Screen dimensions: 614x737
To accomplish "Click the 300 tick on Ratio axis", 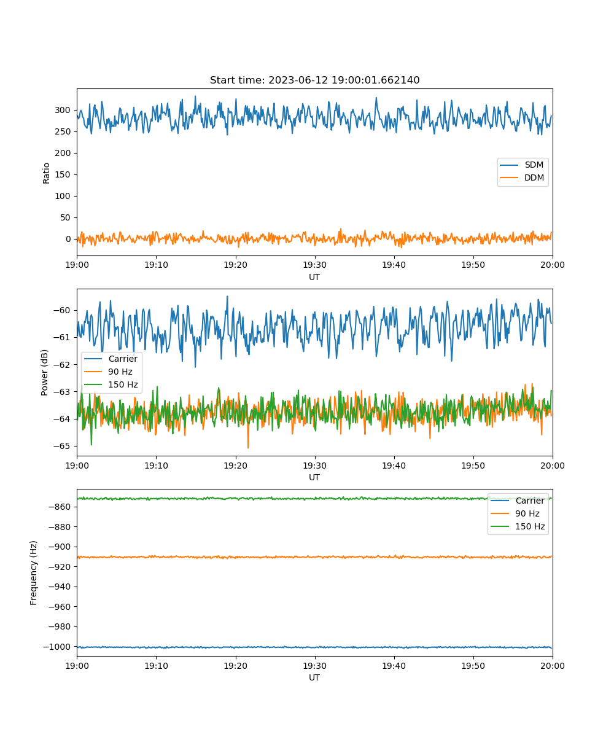I will point(64,110).
